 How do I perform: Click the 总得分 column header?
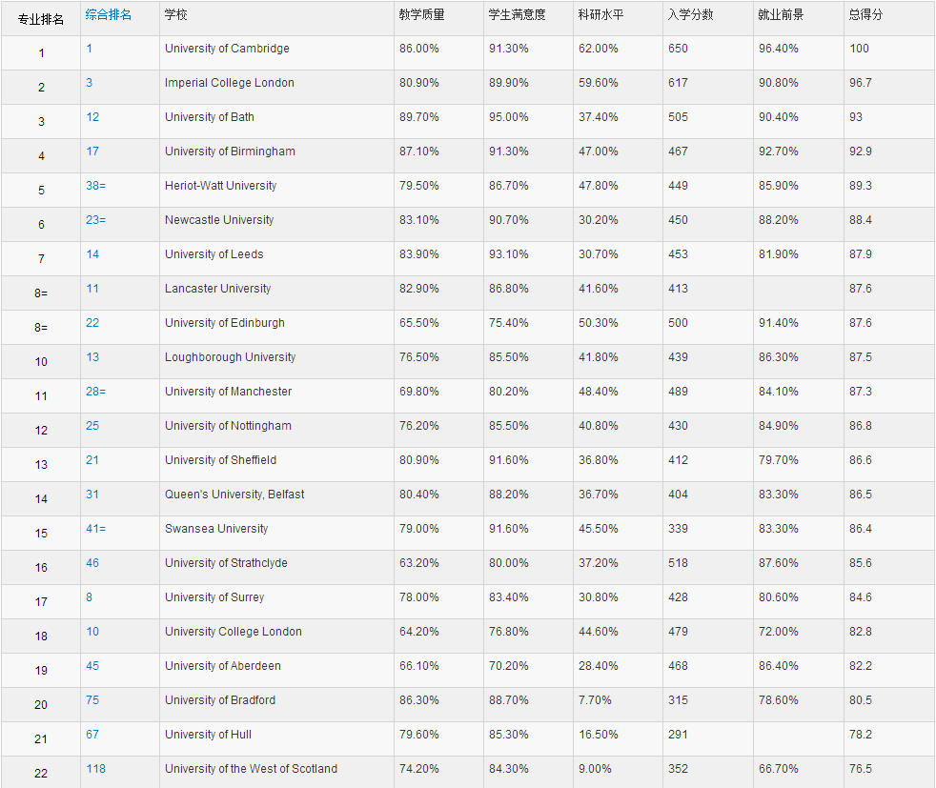[865, 15]
